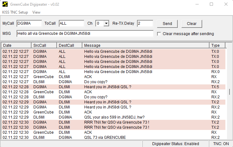Expand the Ch channel dropdown

(x=106, y=23)
